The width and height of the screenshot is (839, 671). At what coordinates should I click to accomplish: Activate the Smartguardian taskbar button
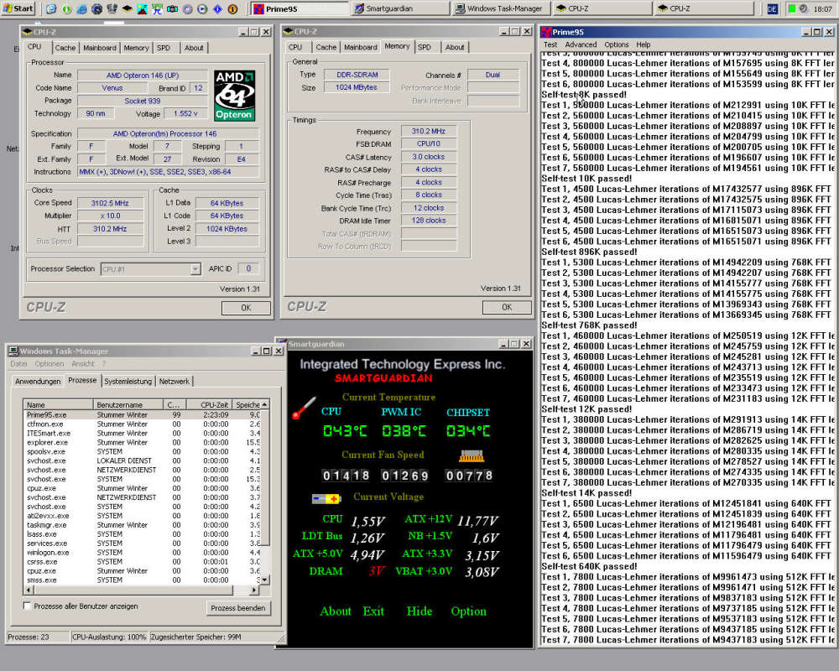pos(399,8)
